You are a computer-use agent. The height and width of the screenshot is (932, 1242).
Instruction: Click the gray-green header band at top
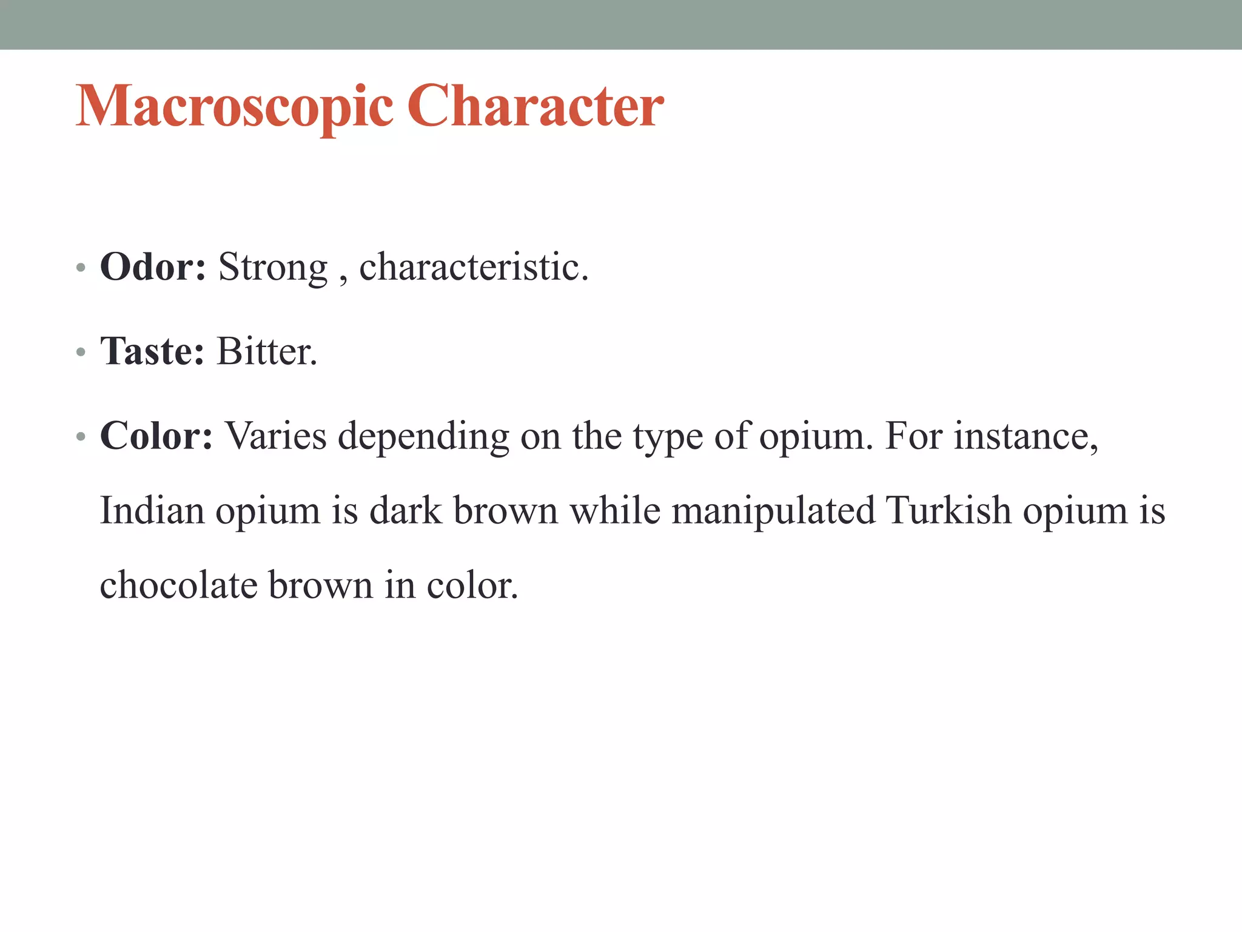coord(621,24)
